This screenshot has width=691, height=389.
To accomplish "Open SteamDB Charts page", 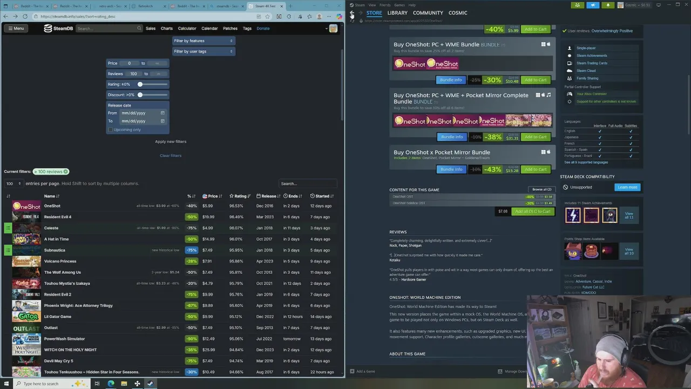I will (x=167, y=28).
